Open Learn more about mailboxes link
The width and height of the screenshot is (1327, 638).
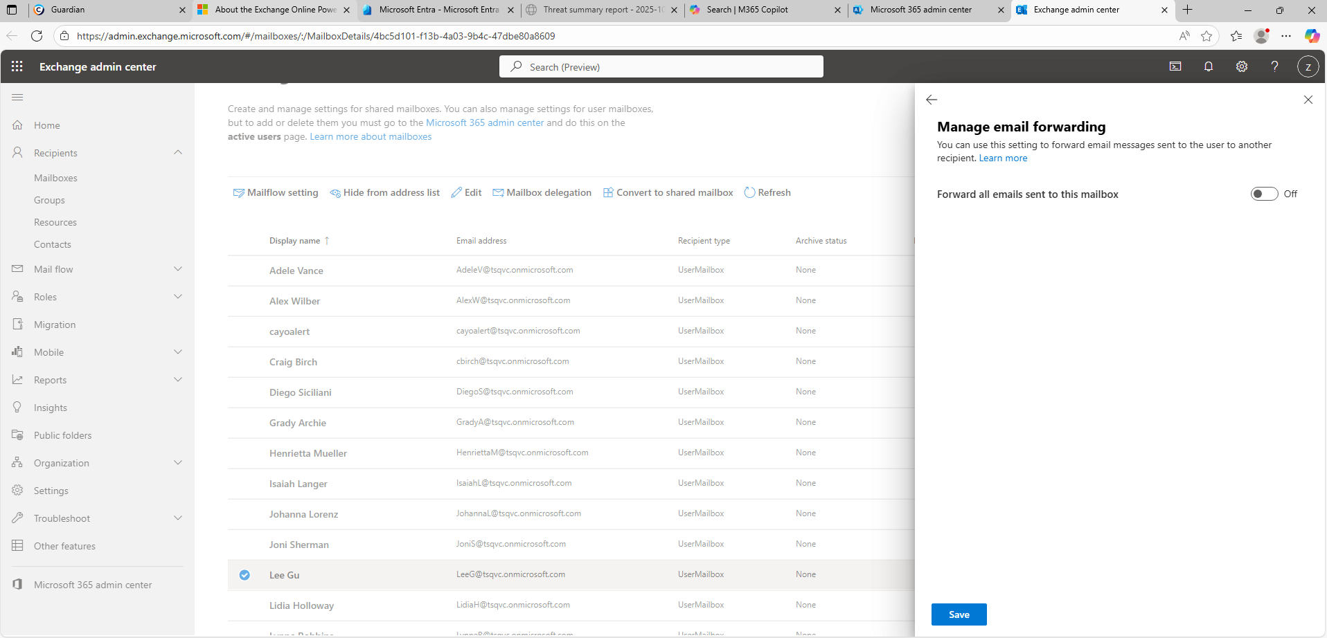[x=371, y=137]
